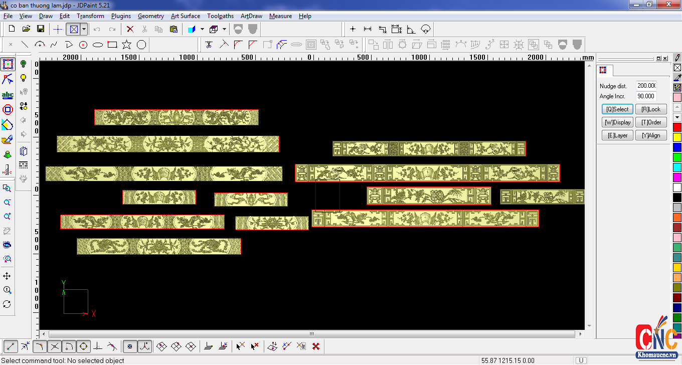Expand dropdown next to wireframe box icon
The height and width of the screenshot is (365, 682).
click(224, 29)
